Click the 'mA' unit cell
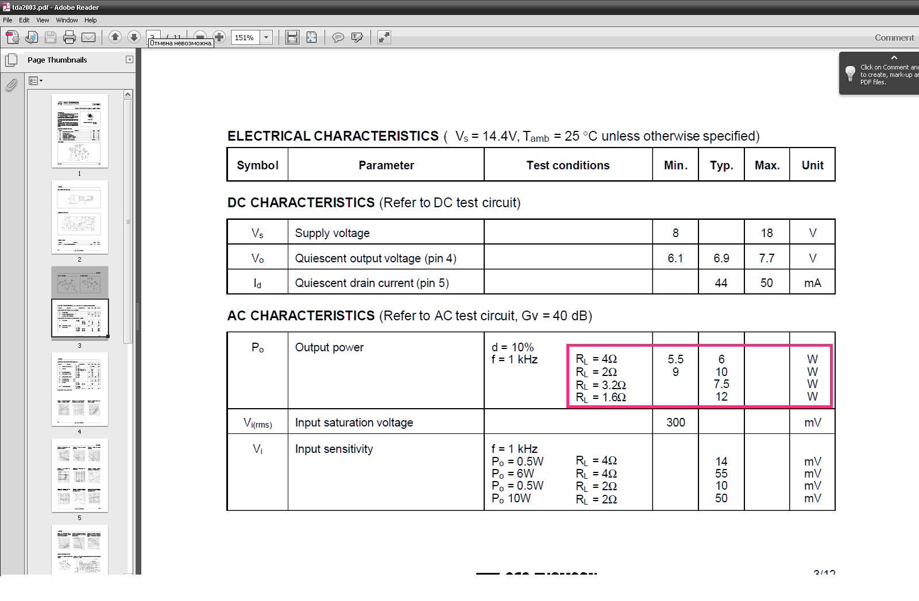The width and height of the screenshot is (919, 601). coord(813,283)
